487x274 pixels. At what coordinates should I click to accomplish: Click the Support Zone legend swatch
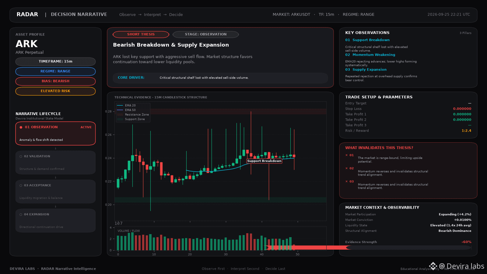coord(120,119)
